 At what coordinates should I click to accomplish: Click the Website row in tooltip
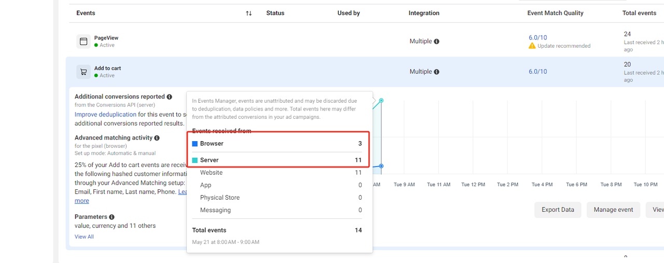pos(277,173)
